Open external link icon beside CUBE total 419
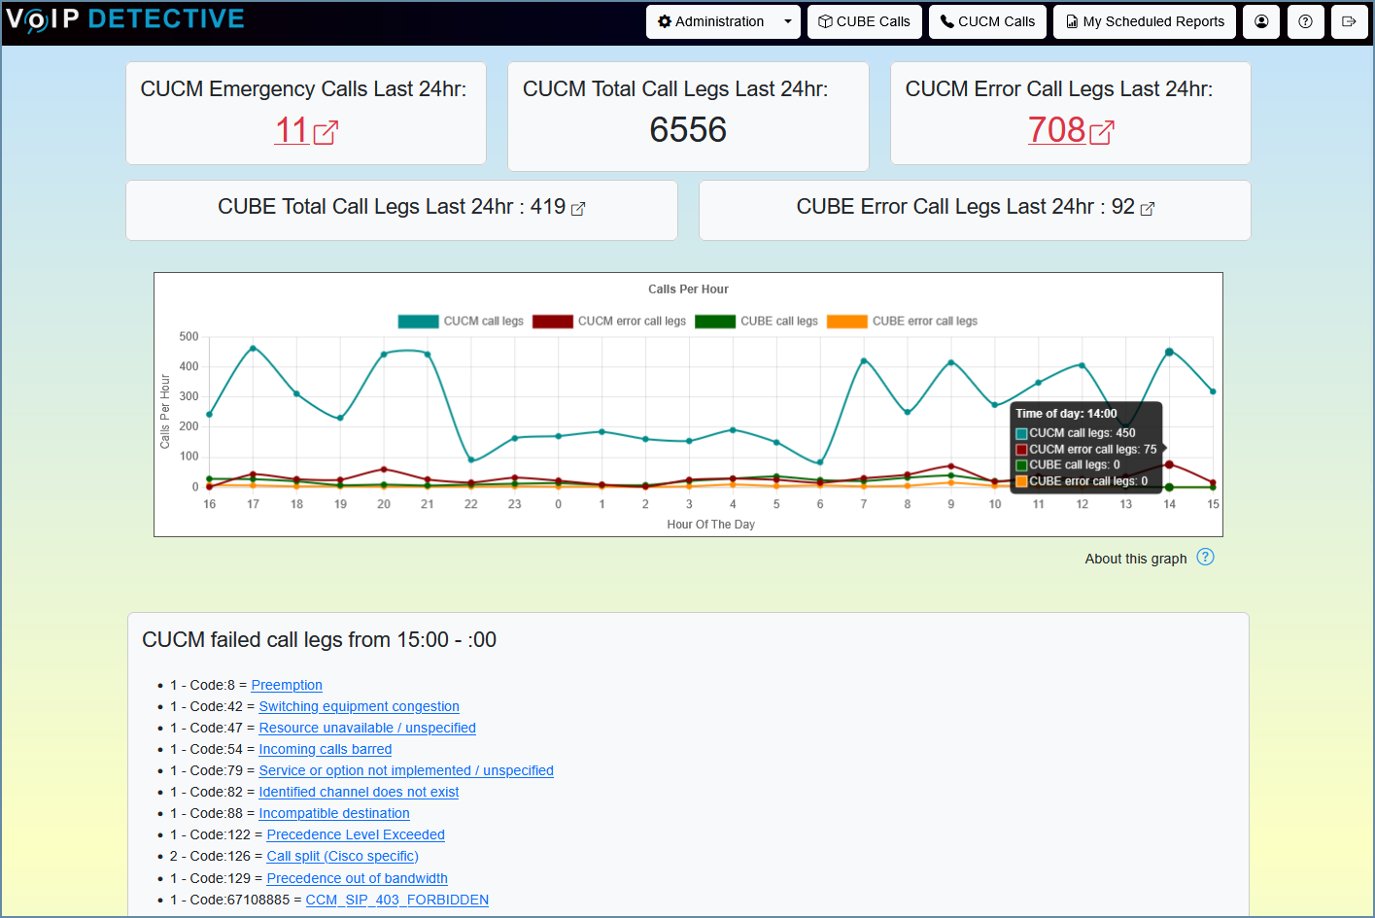Image resolution: width=1375 pixels, height=918 pixels. [578, 209]
